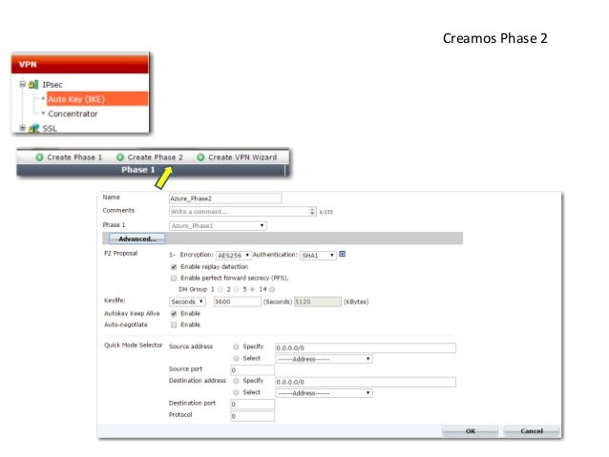The width and height of the screenshot is (609, 457).
Task: Open Destination address Address dropdown
Action: (x=324, y=393)
